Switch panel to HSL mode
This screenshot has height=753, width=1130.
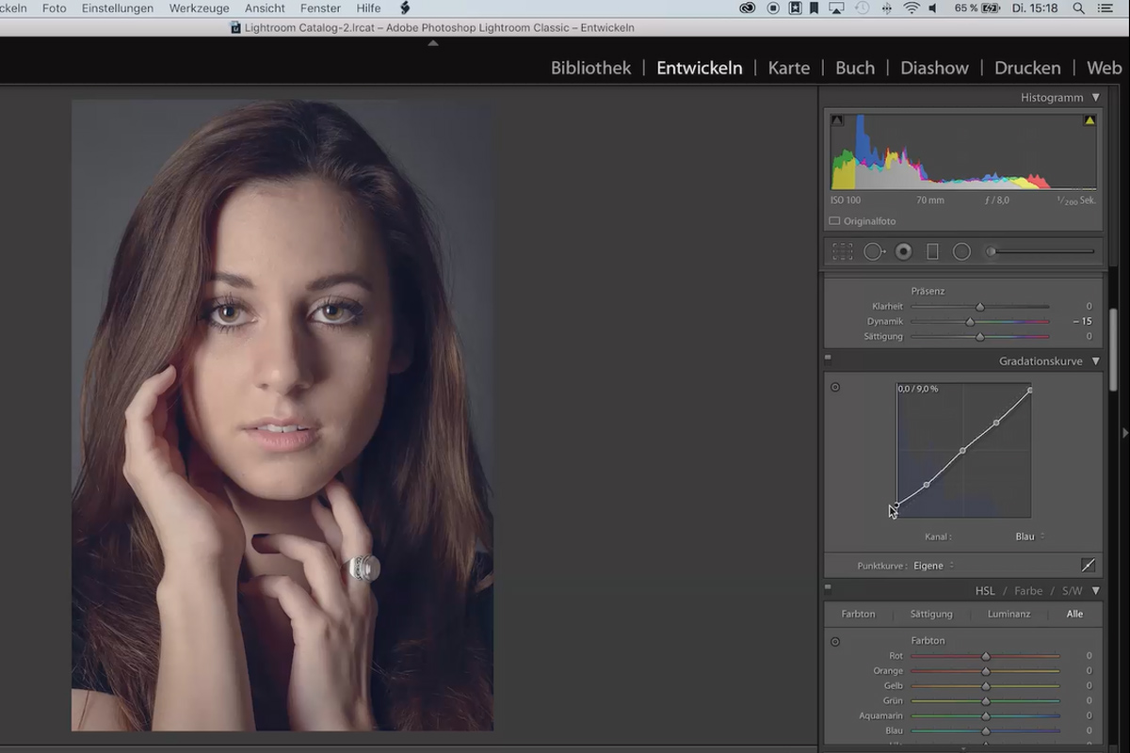click(985, 591)
